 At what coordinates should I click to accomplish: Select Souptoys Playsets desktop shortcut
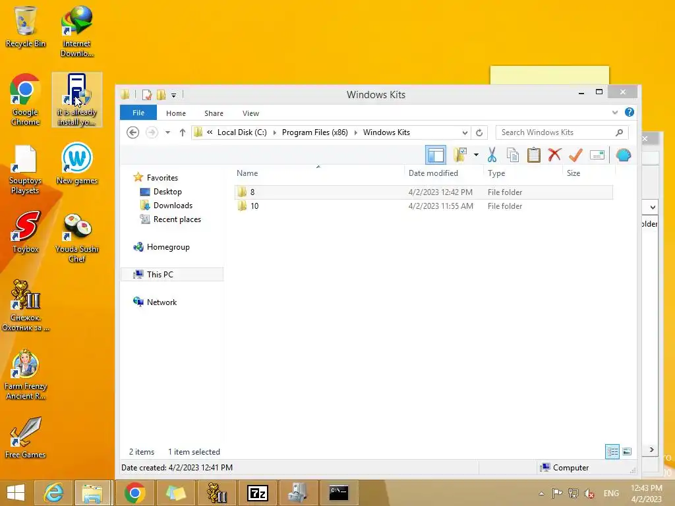point(25,170)
